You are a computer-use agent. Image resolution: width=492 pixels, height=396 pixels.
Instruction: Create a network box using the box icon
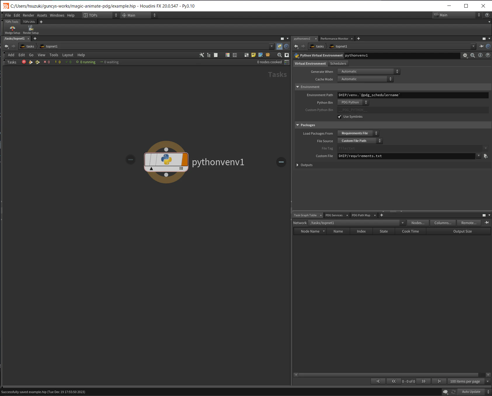[x=268, y=55]
